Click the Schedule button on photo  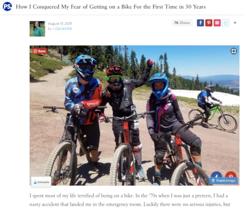pyautogui.click(x=41, y=182)
